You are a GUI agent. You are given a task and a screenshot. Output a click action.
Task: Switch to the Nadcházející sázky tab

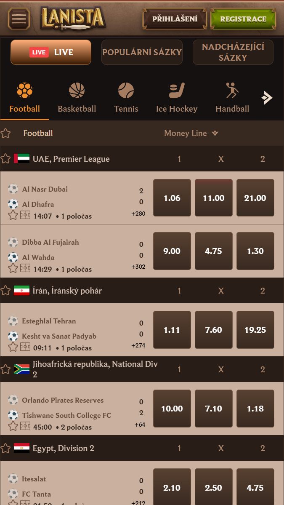(233, 52)
